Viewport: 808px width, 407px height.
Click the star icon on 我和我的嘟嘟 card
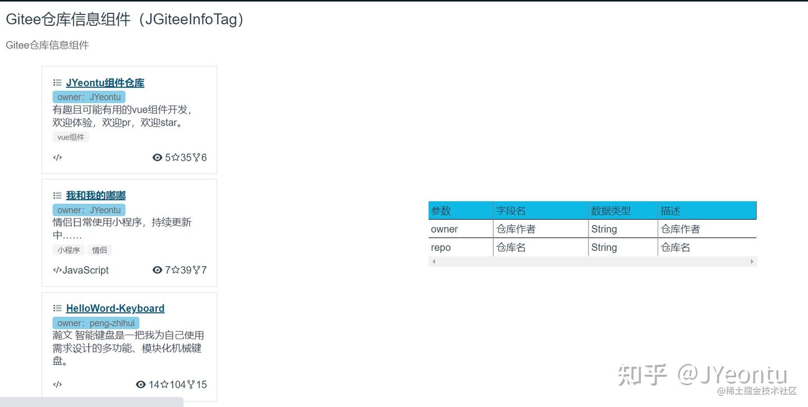coord(175,270)
